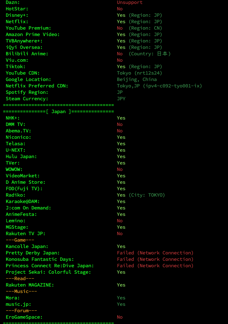Click the Dazn Unsupport result

[130, 2]
